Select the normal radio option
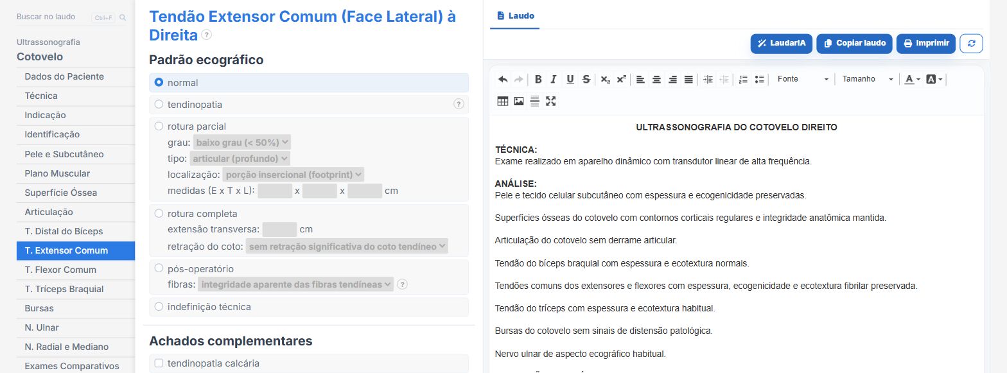This screenshot has height=373, width=1007. pos(159,82)
